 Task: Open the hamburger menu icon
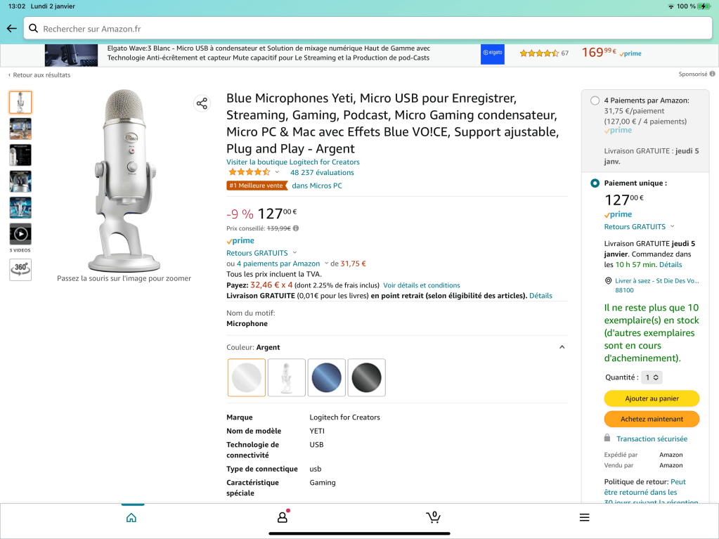click(x=584, y=517)
